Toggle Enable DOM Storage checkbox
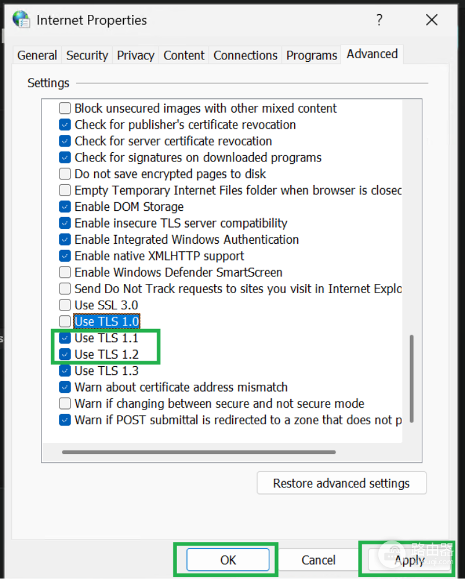 point(64,207)
